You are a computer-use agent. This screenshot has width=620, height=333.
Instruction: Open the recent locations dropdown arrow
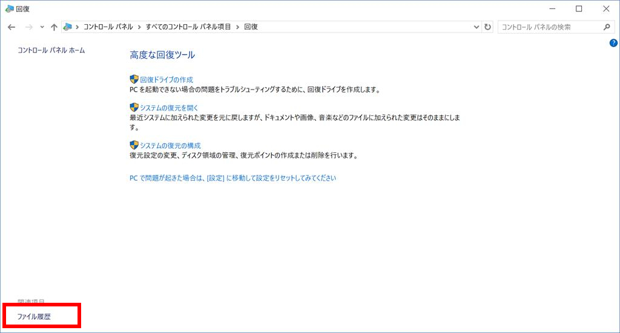[42, 27]
